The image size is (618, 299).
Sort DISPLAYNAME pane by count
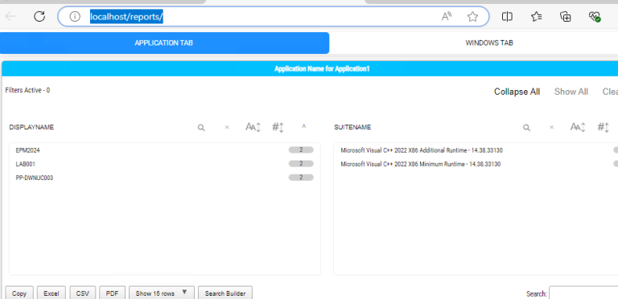pyautogui.click(x=278, y=127)
